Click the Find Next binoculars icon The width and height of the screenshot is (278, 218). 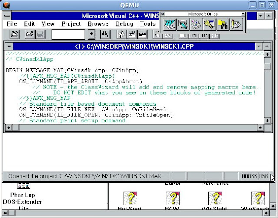pyautogui.click(x=105, y=34)
